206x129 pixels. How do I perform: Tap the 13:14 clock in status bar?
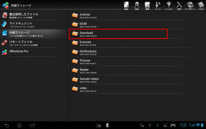coord(187,125)
